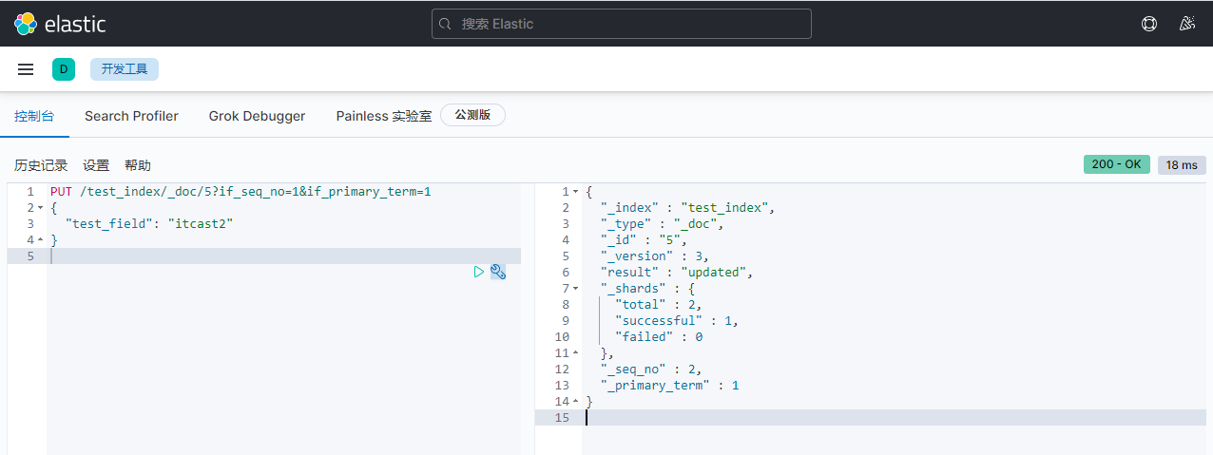Open the newsfeed celebration icon
1213x455 pixels.
tap(1186, 24)
